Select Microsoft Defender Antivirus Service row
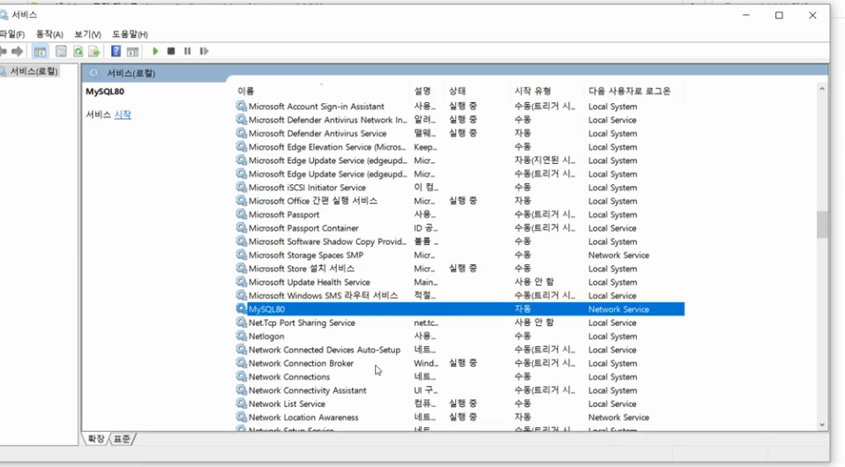The image size is (845, 467). click(460, 133)
